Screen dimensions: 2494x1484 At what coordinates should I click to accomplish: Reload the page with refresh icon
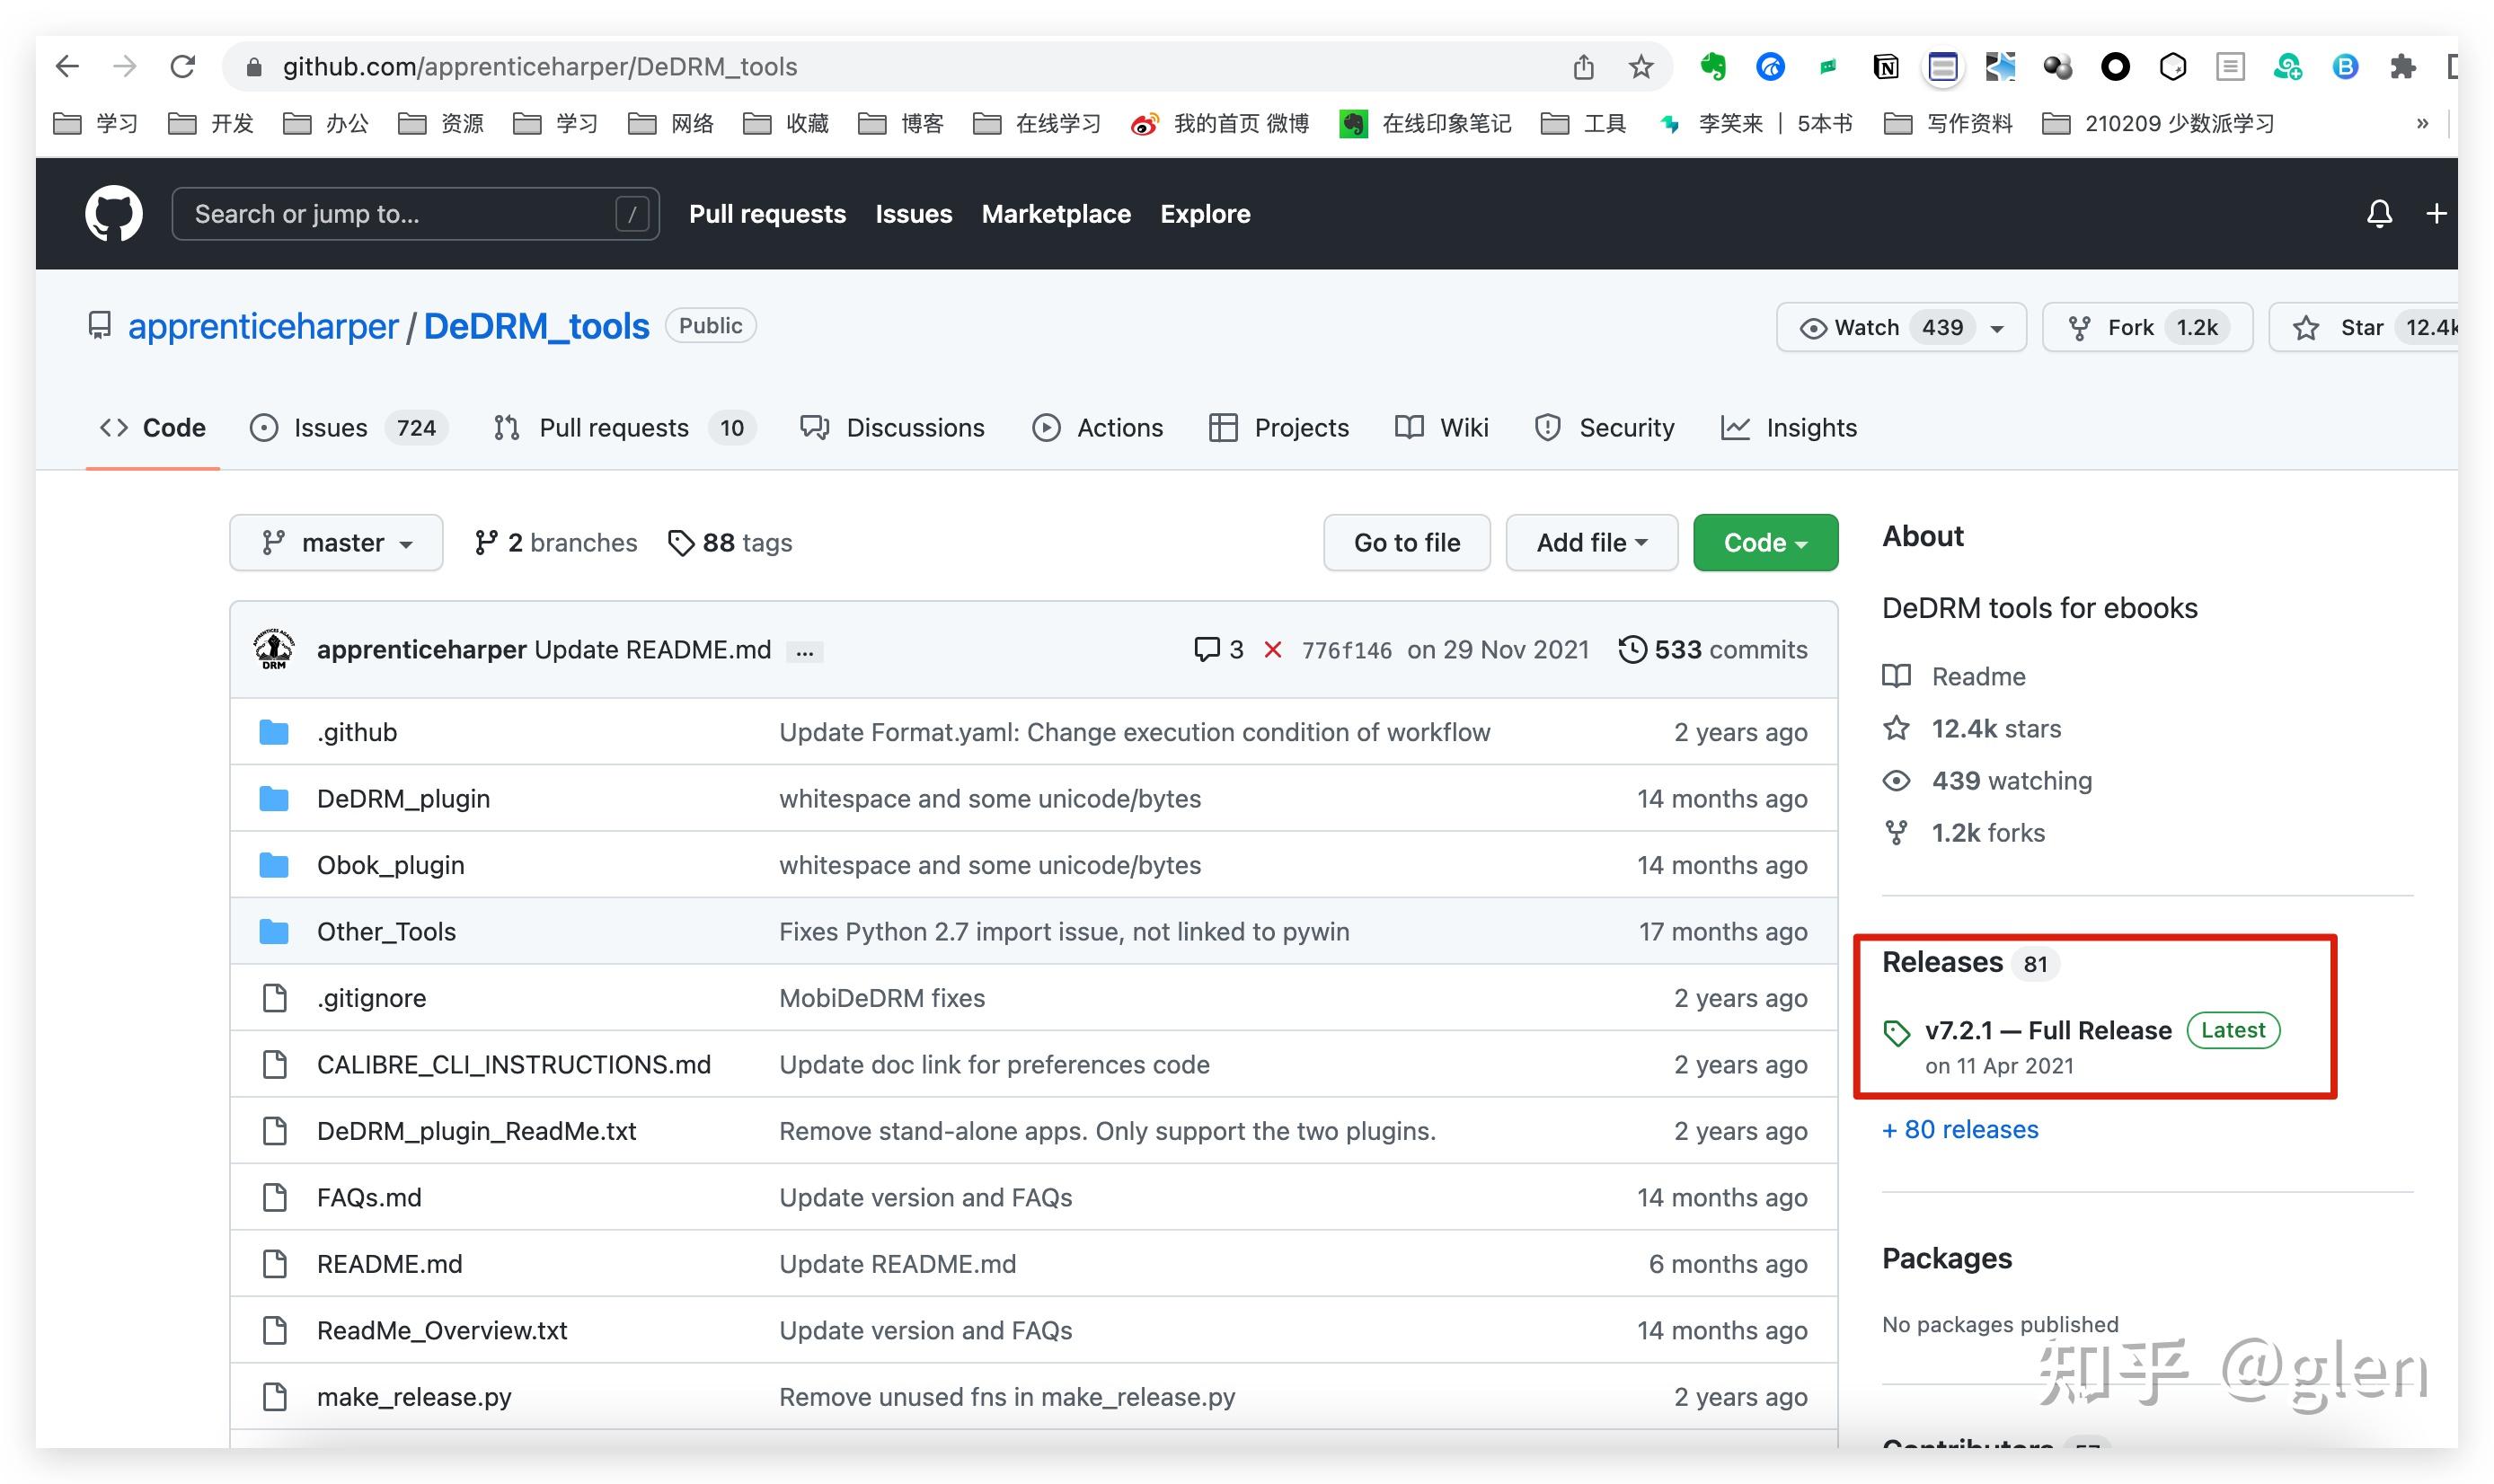click(182, 67)
